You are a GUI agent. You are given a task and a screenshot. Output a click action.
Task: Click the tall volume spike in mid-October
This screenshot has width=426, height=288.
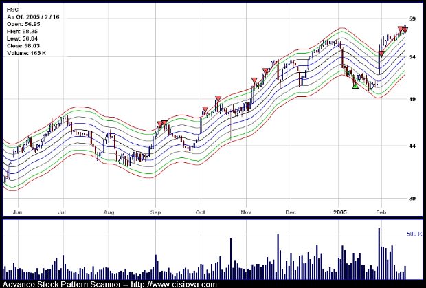[x=231, y=258]
